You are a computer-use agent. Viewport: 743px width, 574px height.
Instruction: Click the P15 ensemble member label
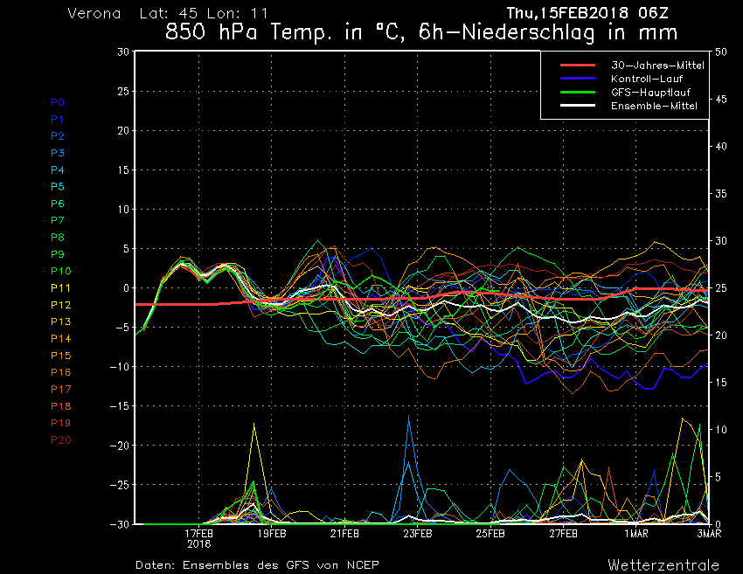tap(61, 356)
